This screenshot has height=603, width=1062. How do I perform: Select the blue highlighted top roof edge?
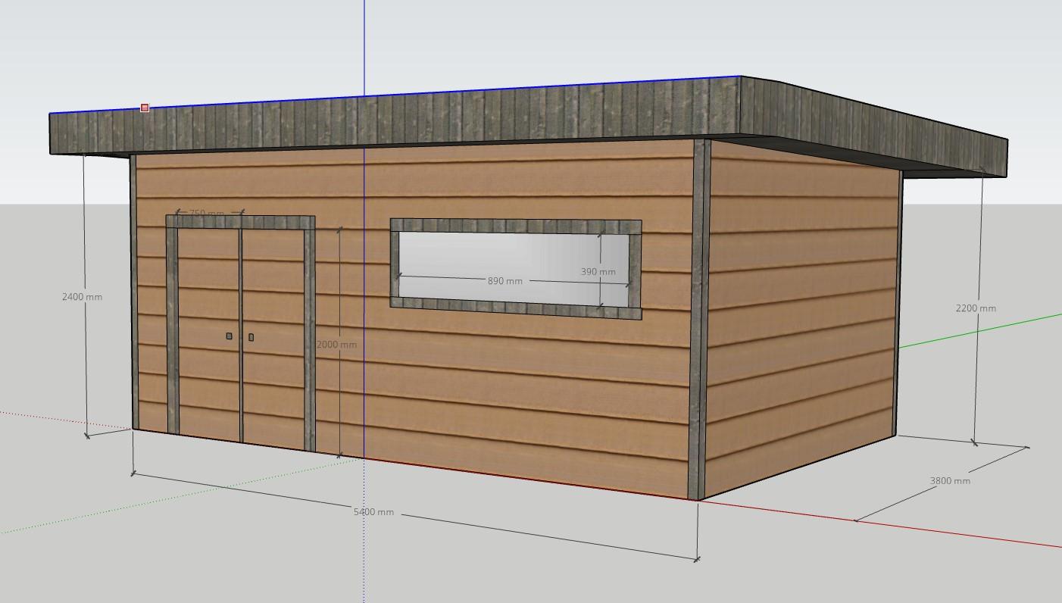pyautogui.click(x=454, y=89)
